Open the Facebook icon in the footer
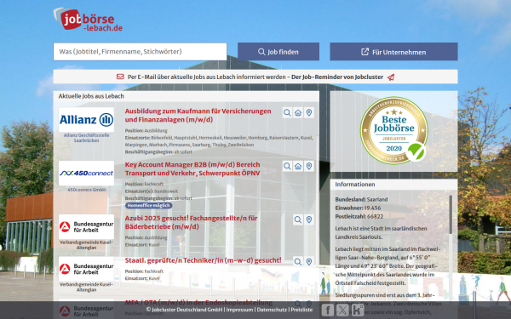511x319 pixels. tap(328, 310)
